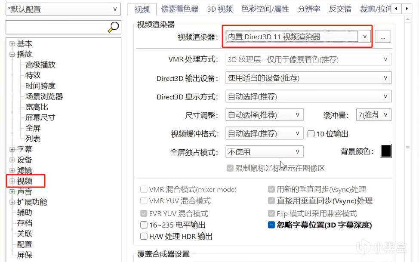The image size is (419, 262).
Task: Expand the 字幕 tree node
Action: pyautogui.click(x=12, y=149)
